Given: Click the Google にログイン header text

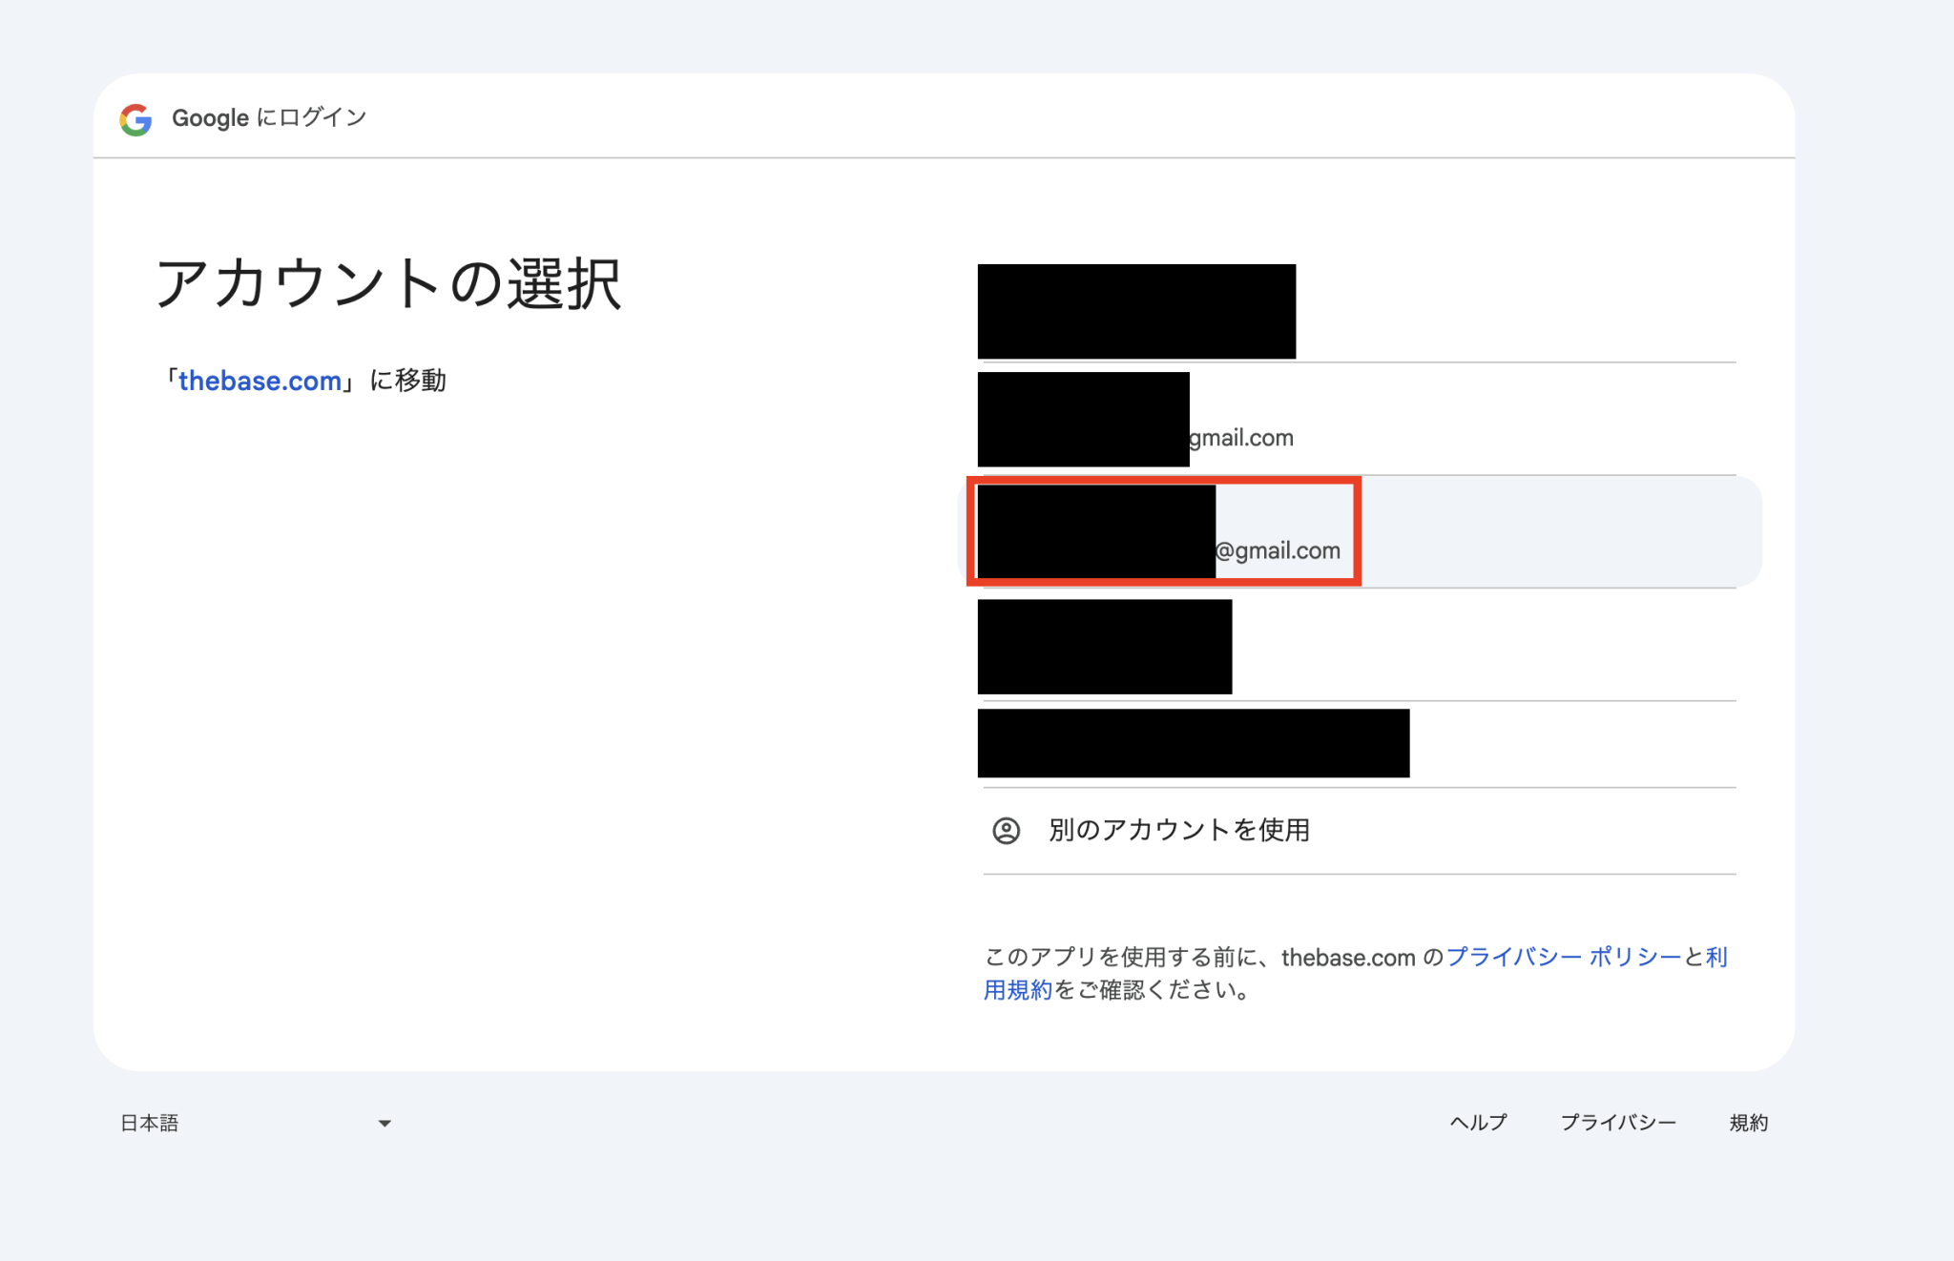Looking at the screenshot, I should 269,118.
